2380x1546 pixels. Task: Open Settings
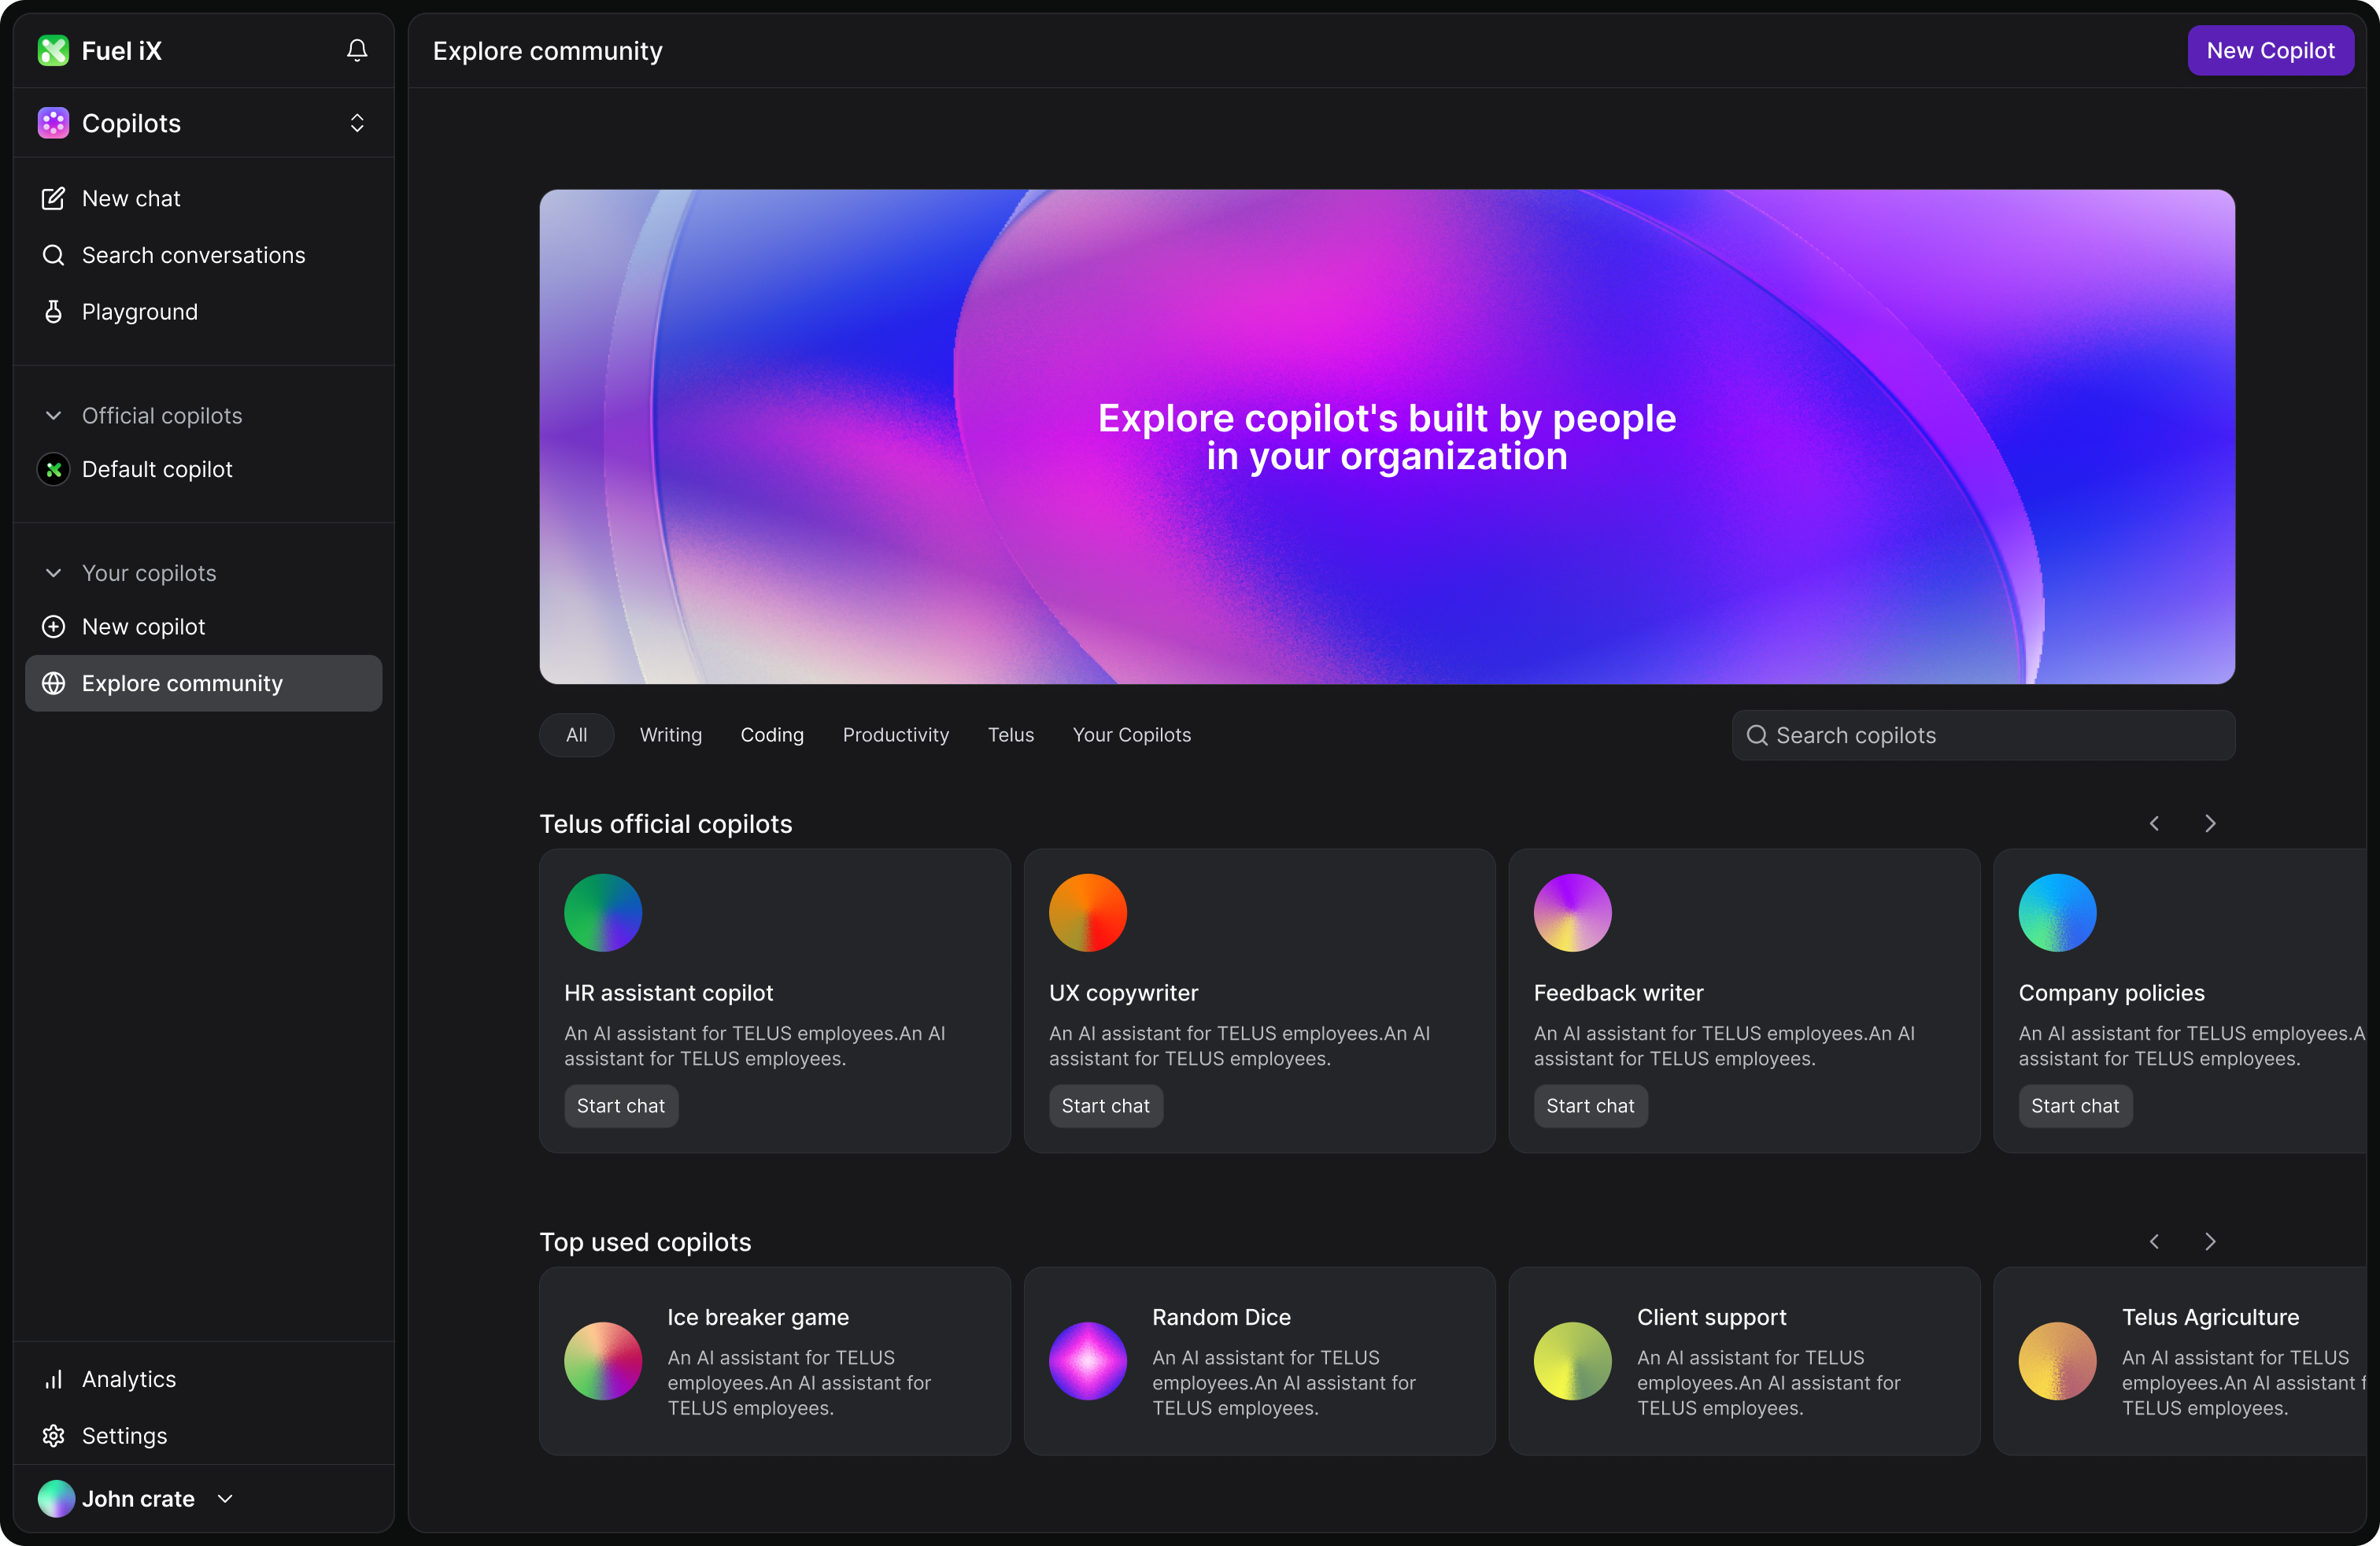[204, 1436]
